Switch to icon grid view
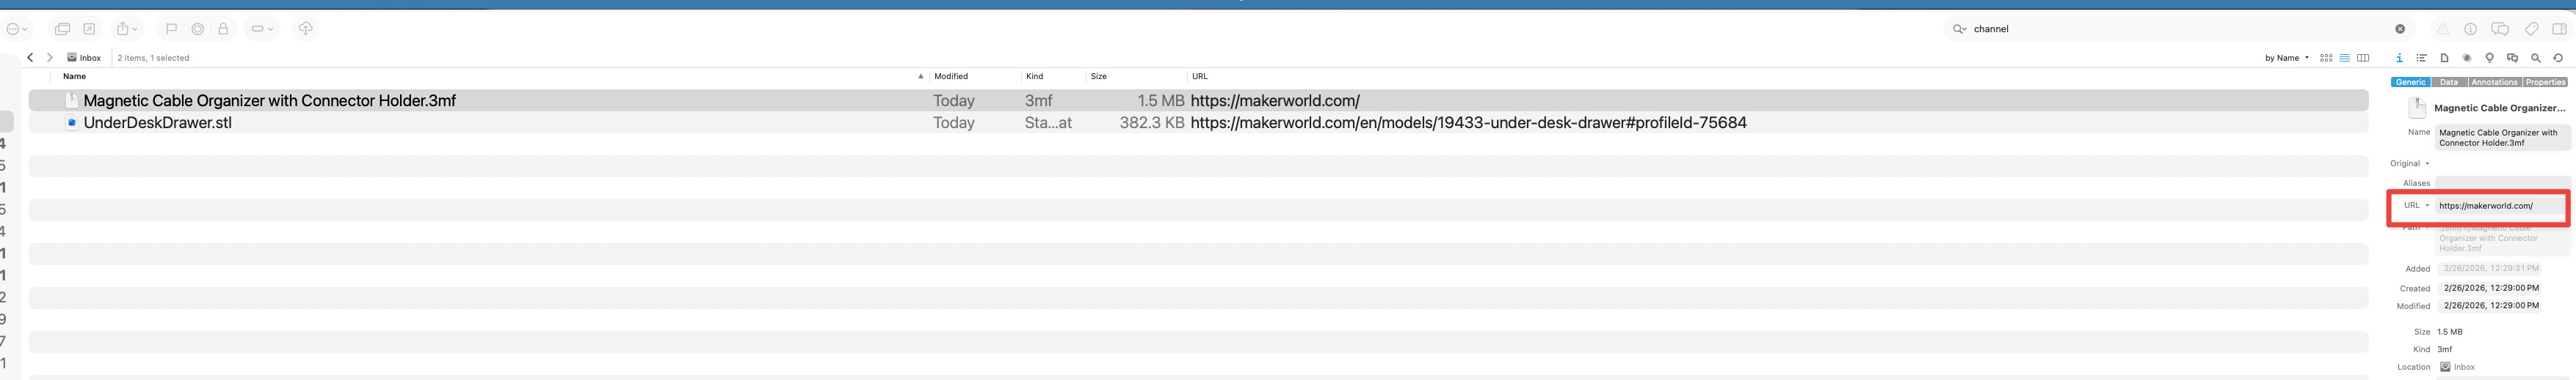 tap(2326, 58)
